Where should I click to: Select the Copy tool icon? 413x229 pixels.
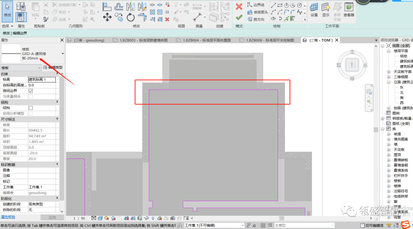119,18
